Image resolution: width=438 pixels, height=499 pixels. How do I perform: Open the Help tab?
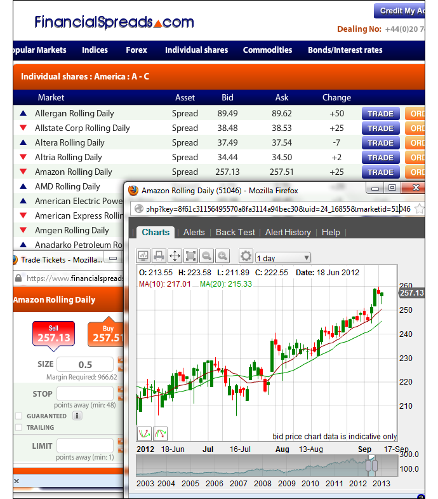click(331, 232)
